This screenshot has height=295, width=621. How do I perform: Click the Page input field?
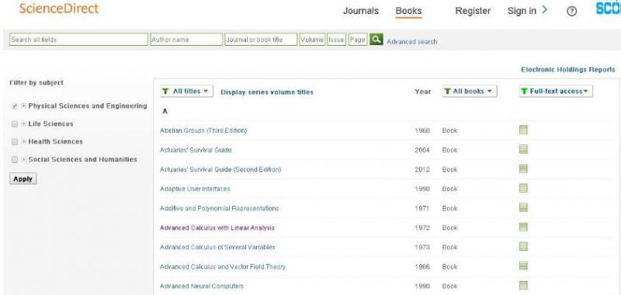358,40
